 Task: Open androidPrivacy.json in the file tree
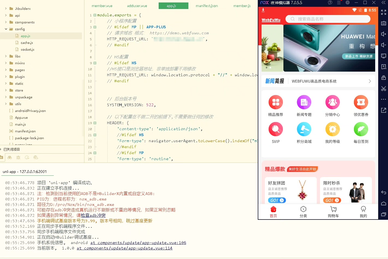[x=30, y=111]
